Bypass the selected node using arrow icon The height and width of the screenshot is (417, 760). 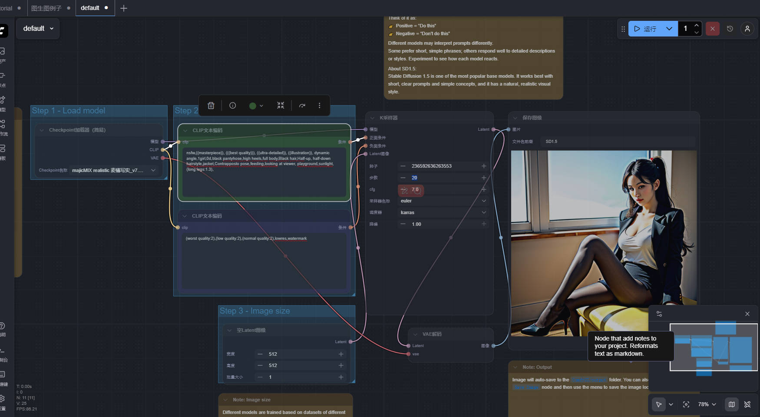click(302, 106)
